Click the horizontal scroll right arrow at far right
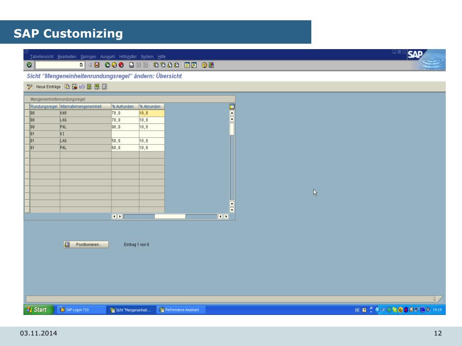Viewport: 462px width, 346px height. (226, 217)
